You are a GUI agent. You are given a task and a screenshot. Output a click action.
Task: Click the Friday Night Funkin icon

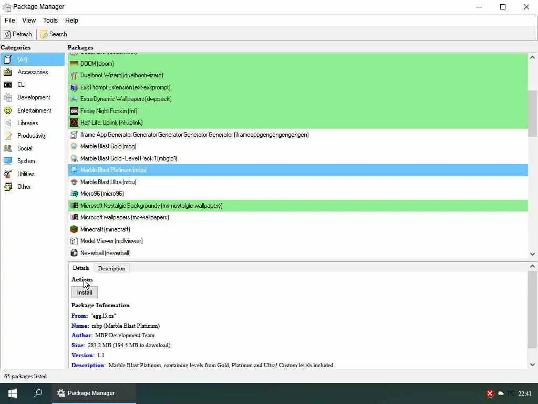[x=74, y=111]
